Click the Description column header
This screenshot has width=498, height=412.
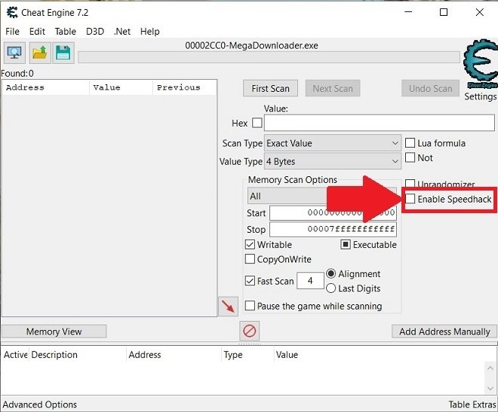[78, 355]
